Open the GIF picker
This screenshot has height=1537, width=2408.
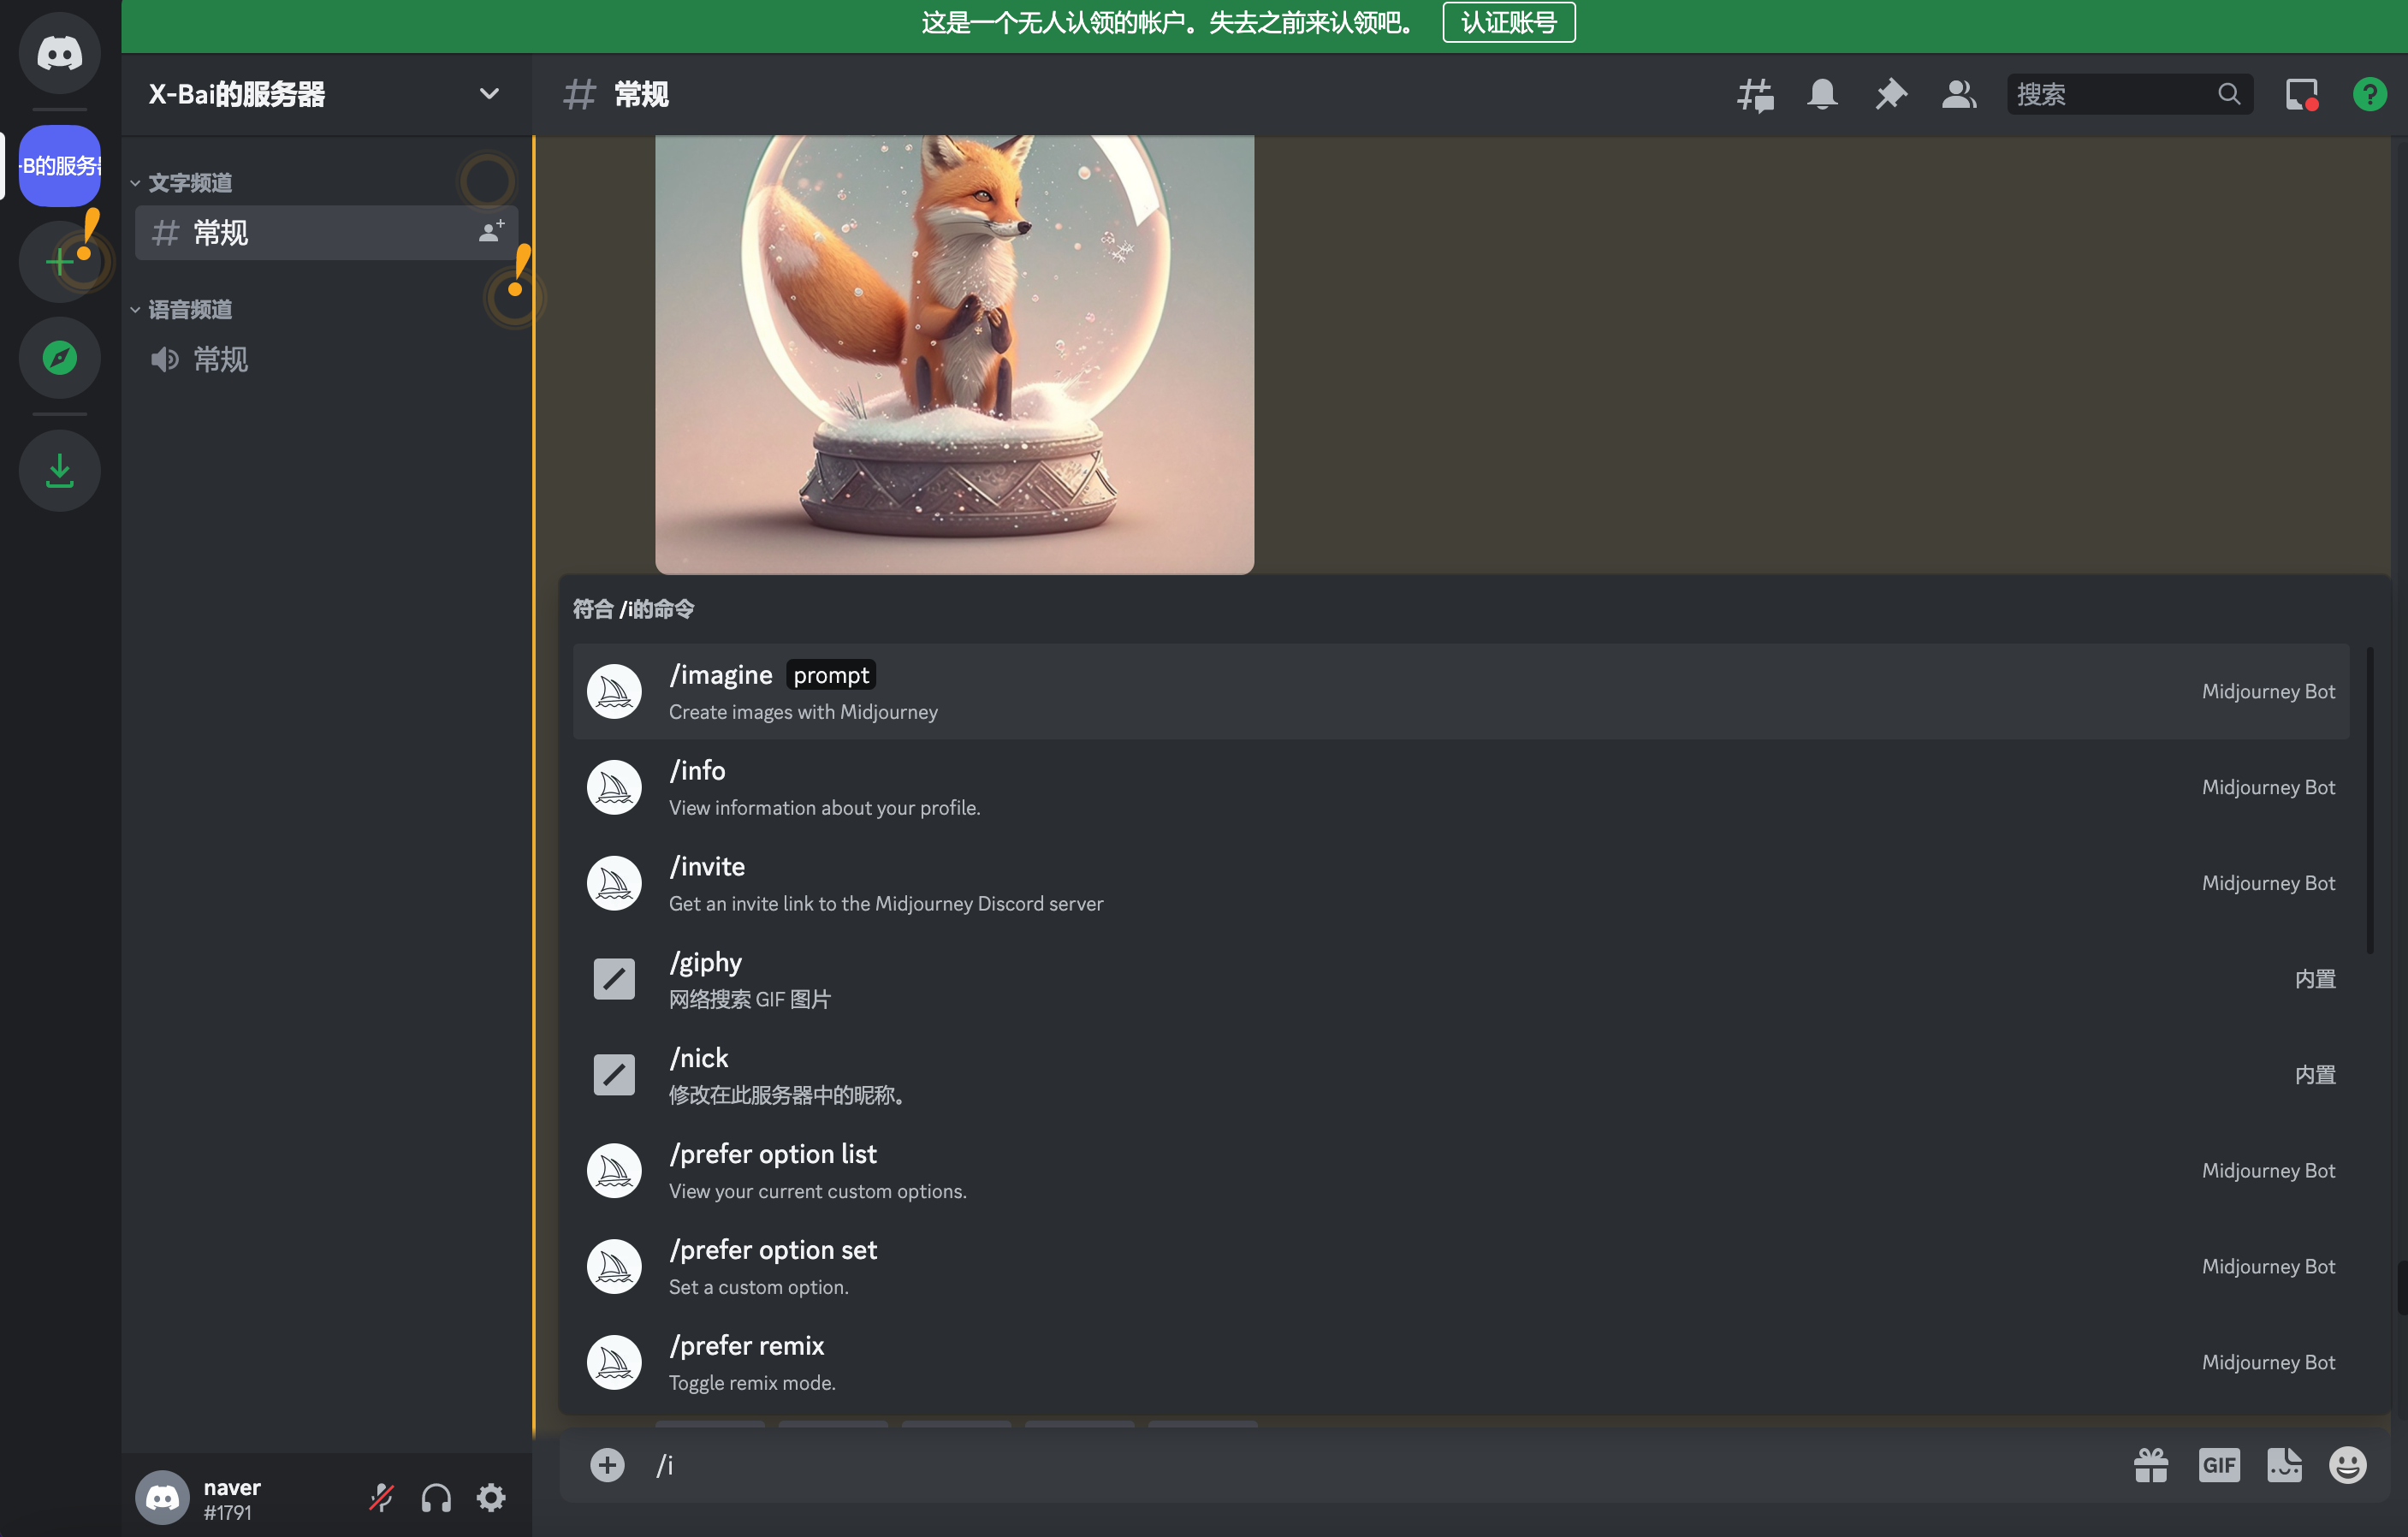(x=2218, y=1465)
